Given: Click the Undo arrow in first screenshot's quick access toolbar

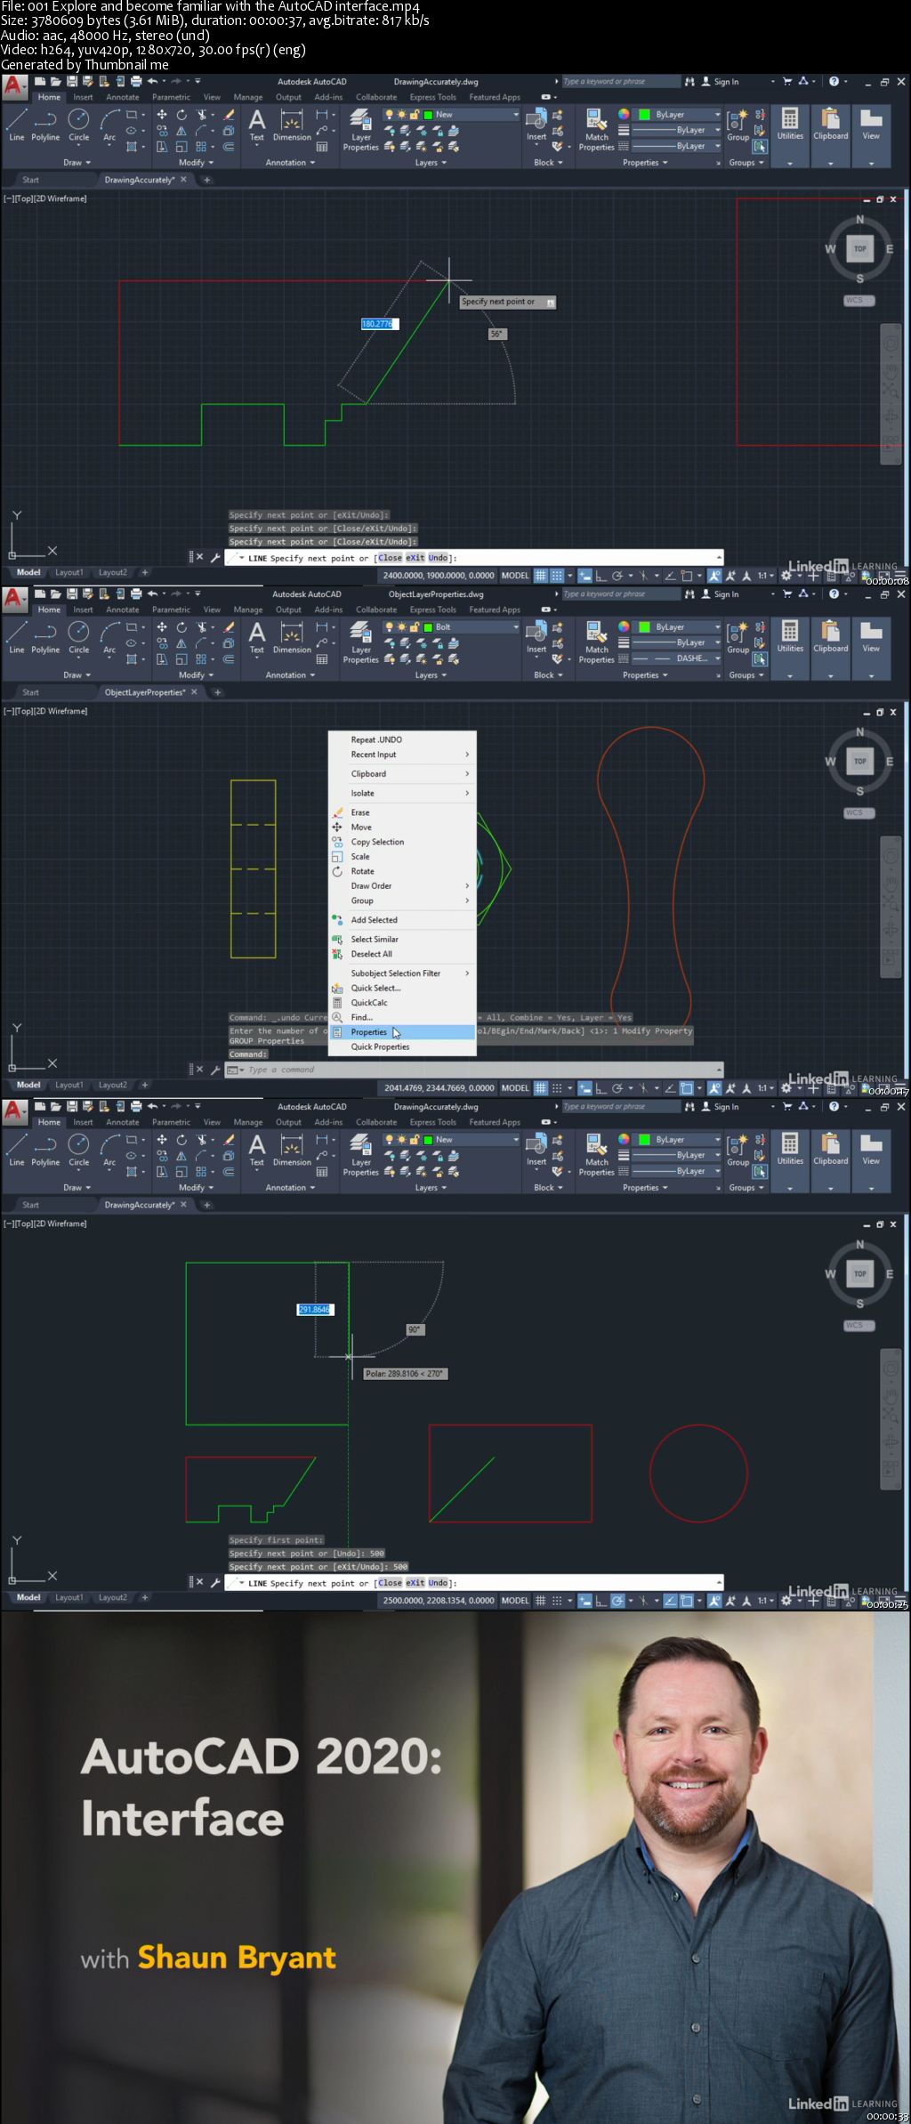Looking at the screenshot, I should (153, 81).
